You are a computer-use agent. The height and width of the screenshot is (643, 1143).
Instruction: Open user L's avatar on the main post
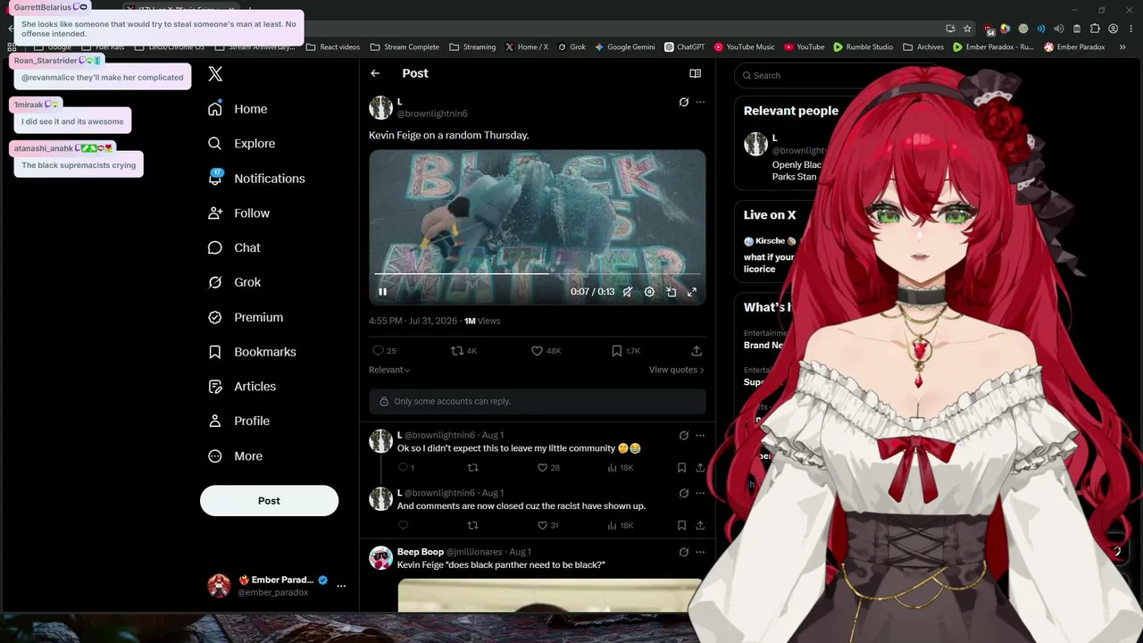point(381,107)
